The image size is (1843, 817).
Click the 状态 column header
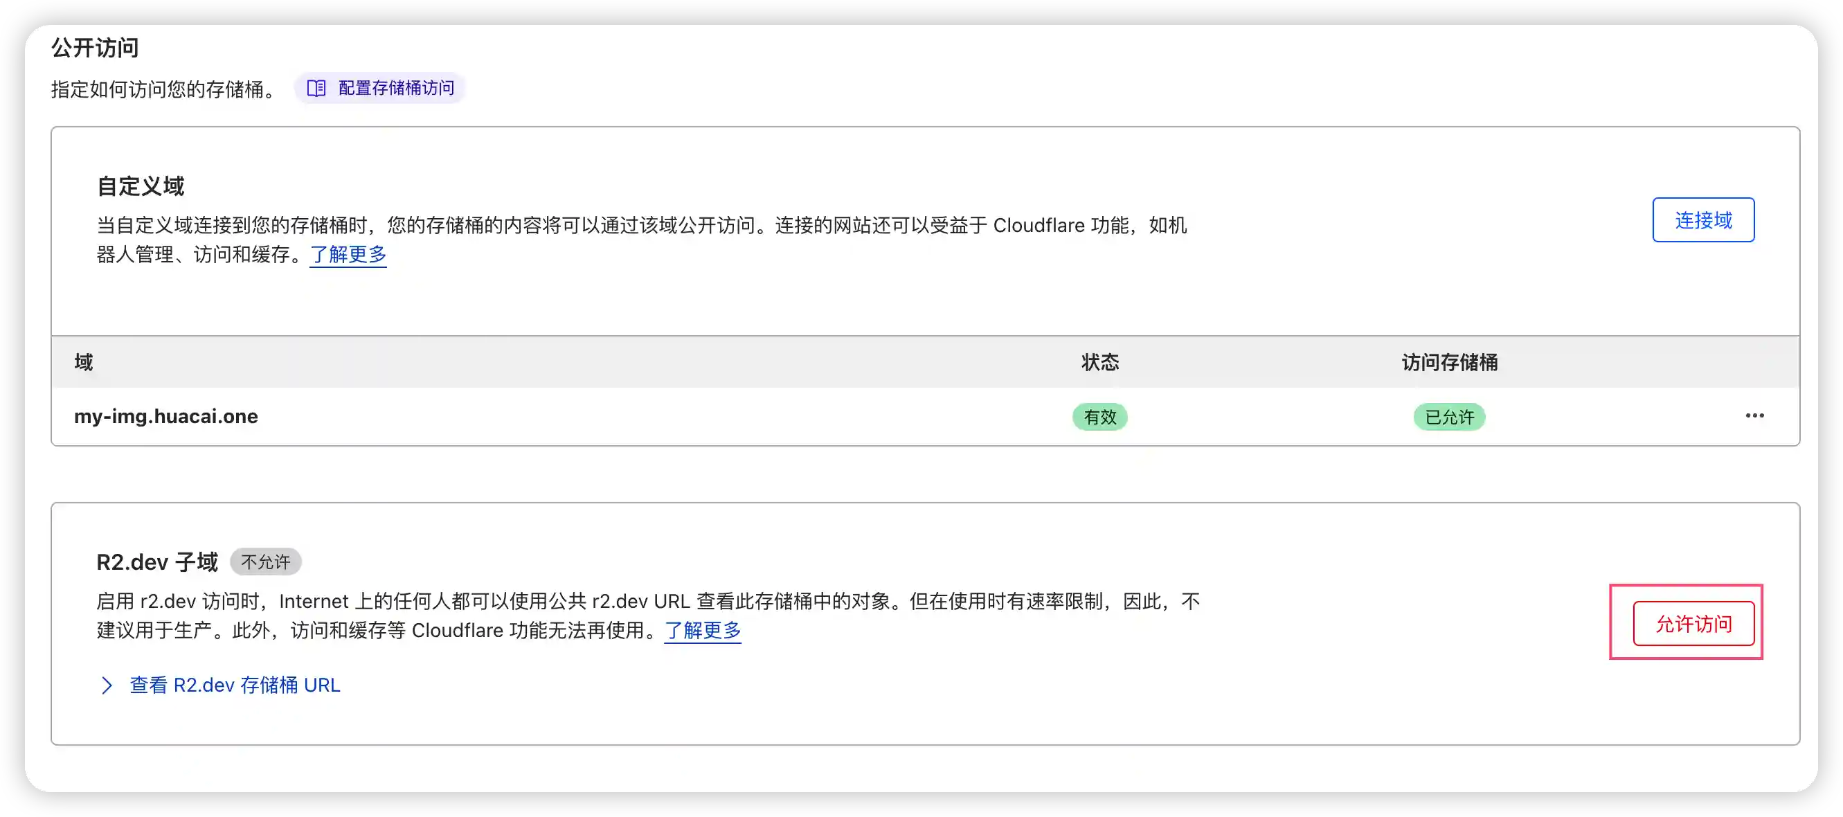1100,363
